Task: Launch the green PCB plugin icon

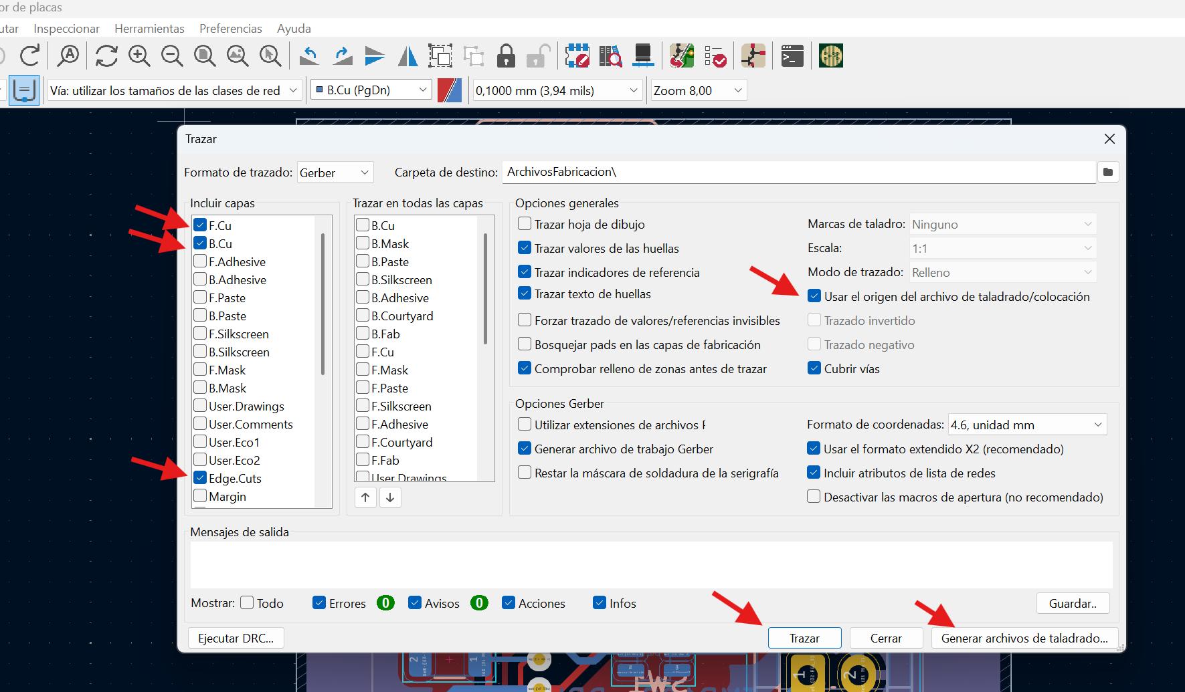Action: tap(831, 55)
